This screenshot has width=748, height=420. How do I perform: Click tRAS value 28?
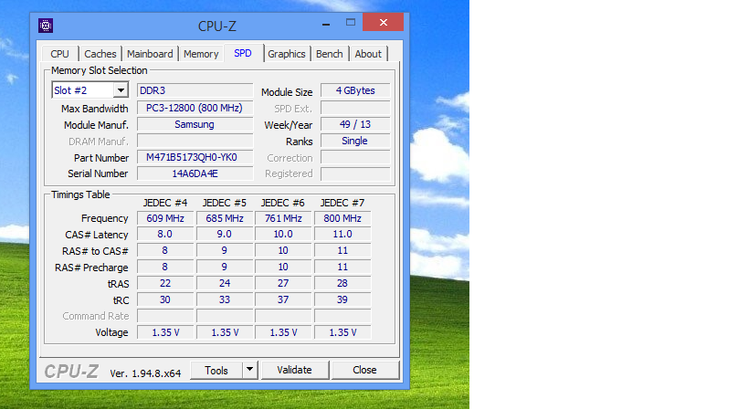click(x=342, y=283)
